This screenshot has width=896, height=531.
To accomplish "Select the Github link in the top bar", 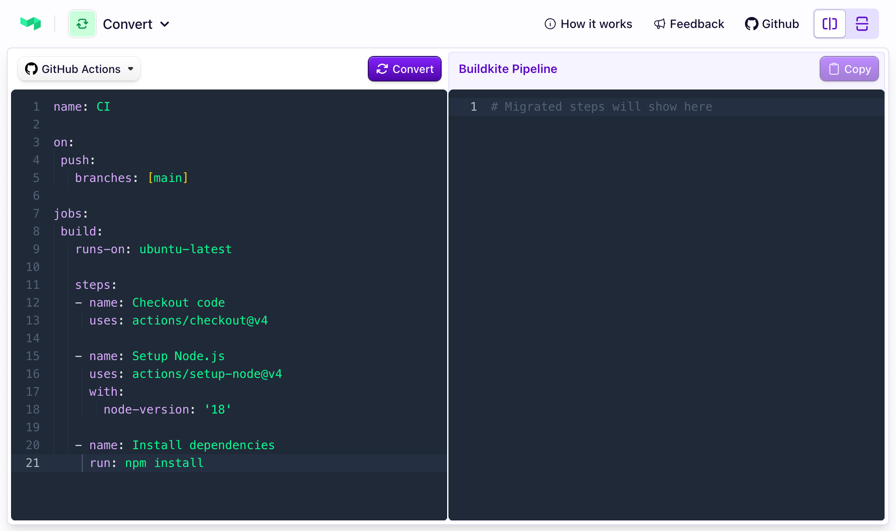I will coord(772,24).
